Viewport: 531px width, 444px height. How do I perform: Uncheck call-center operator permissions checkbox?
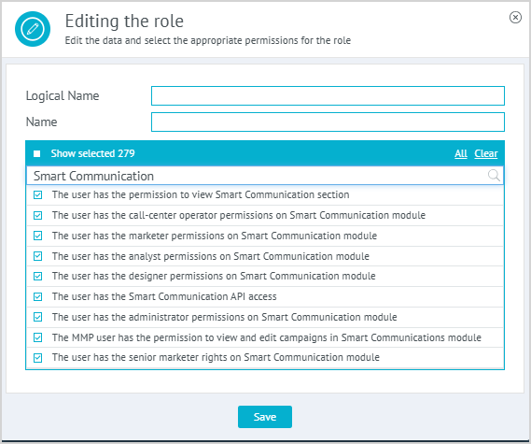pyautogui.click(x=38, y=215)
